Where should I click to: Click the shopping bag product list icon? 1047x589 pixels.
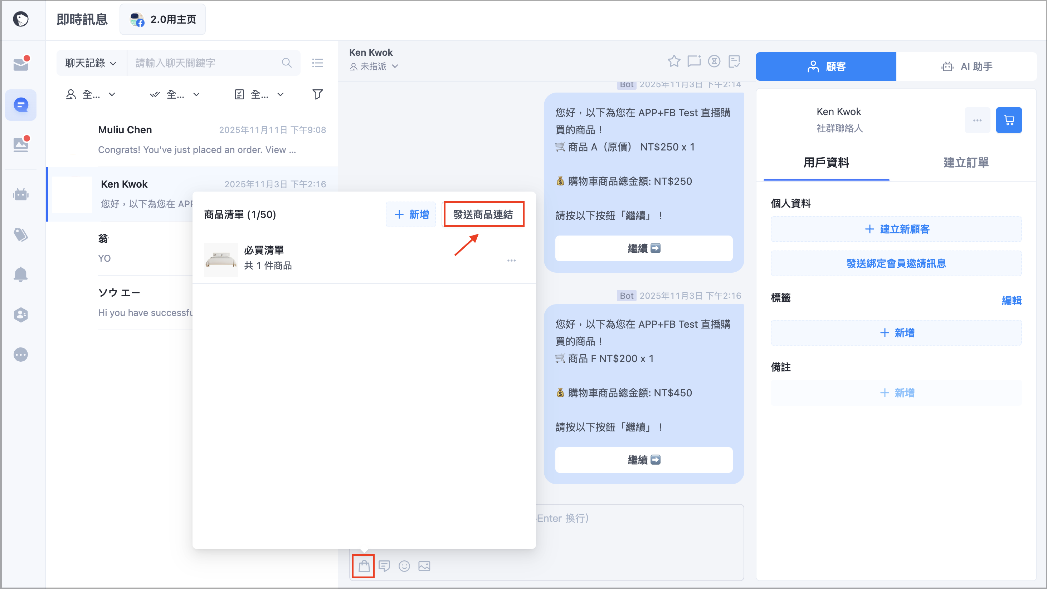pyautogui.click(x=364, y=565)
